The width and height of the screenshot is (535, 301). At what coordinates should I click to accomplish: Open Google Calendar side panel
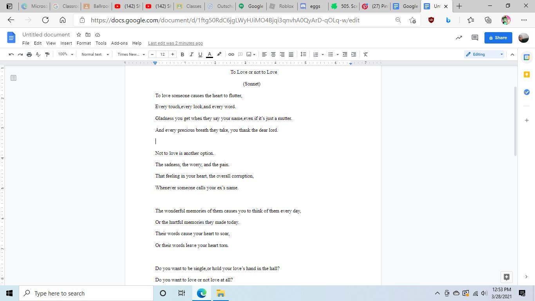coord(527,57)
